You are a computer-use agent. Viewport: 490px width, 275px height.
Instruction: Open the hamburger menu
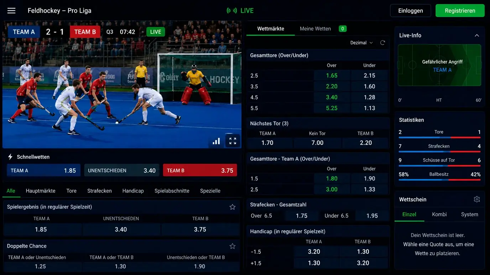click(x=11, y=11)
